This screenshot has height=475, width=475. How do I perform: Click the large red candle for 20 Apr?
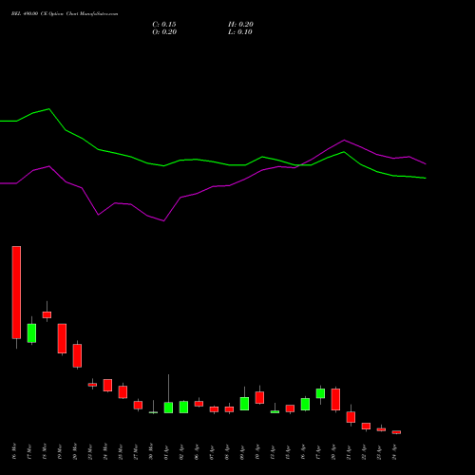(335, 399)
